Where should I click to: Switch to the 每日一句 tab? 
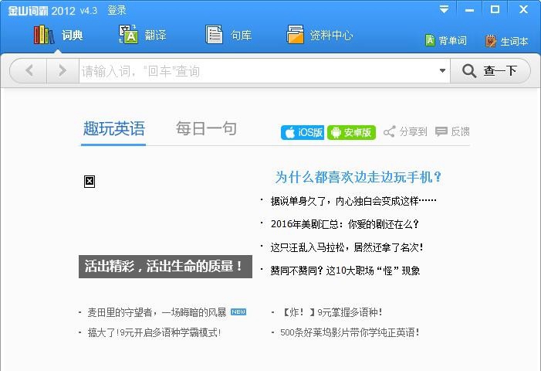click(x=206, y=128)
